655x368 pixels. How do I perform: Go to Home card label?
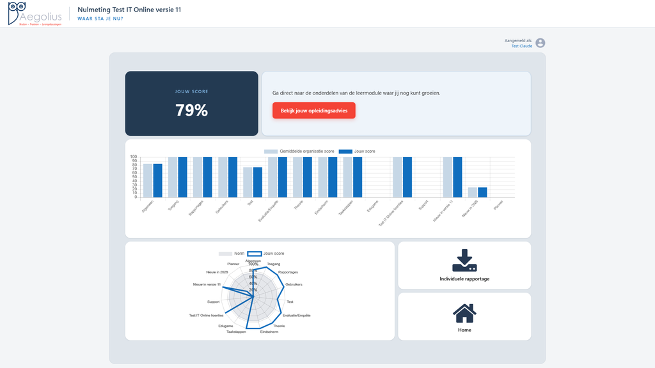[464, 330]
